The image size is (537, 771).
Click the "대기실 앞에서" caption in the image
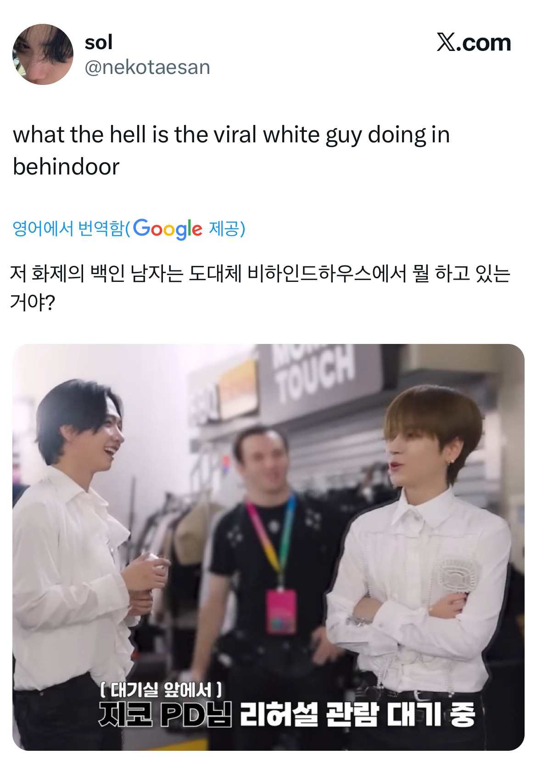pos(161,689)
